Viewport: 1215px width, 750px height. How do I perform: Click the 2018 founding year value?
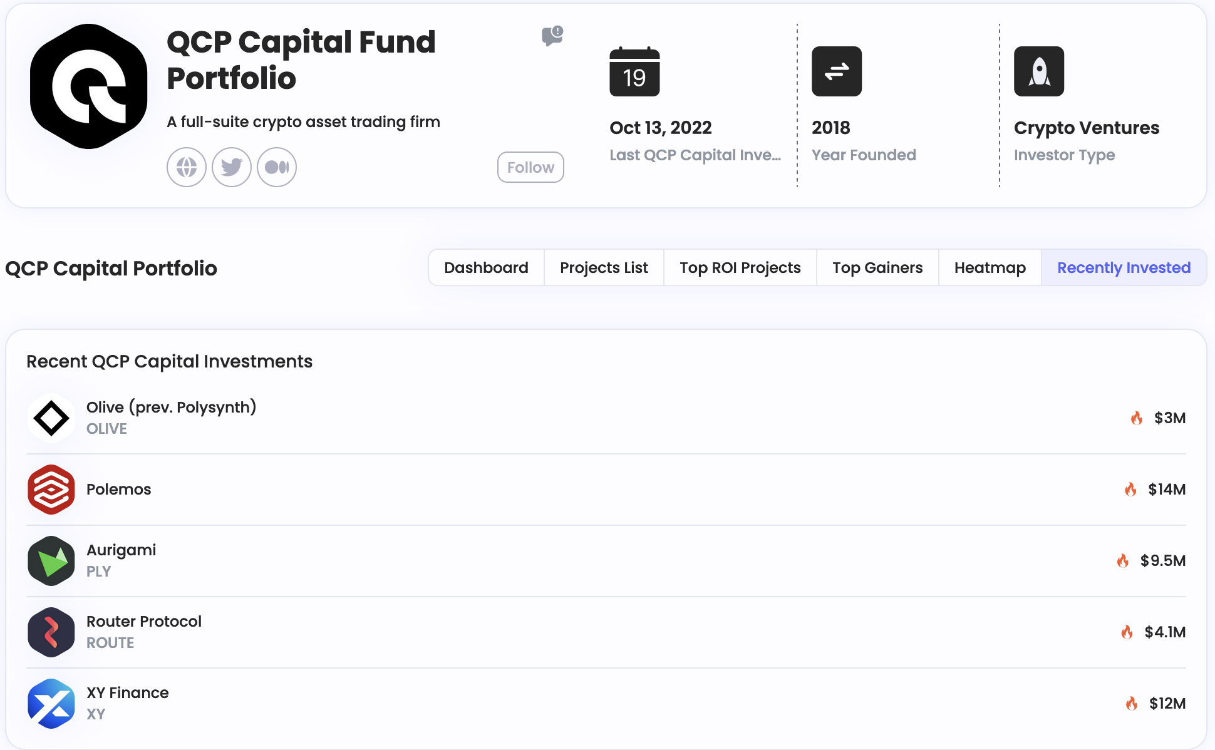[831, 128]
